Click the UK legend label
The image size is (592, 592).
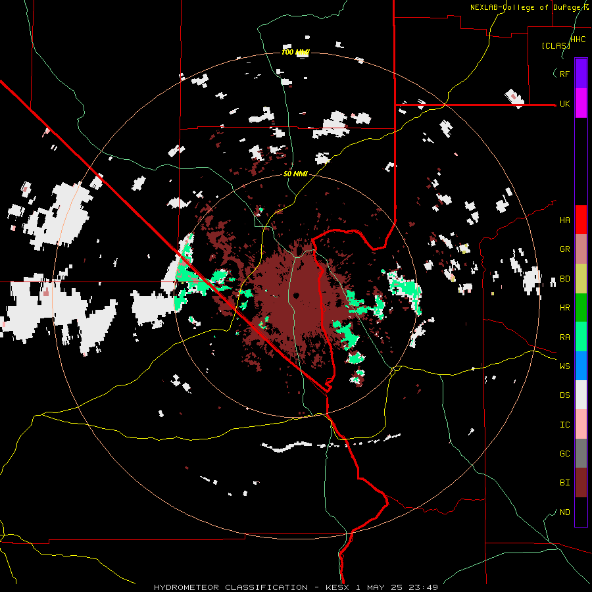click(x=564, y=103)
